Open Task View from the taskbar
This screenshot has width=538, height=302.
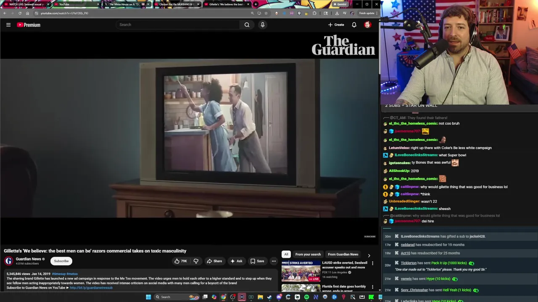pyautogui.click(x=205, y=297)
